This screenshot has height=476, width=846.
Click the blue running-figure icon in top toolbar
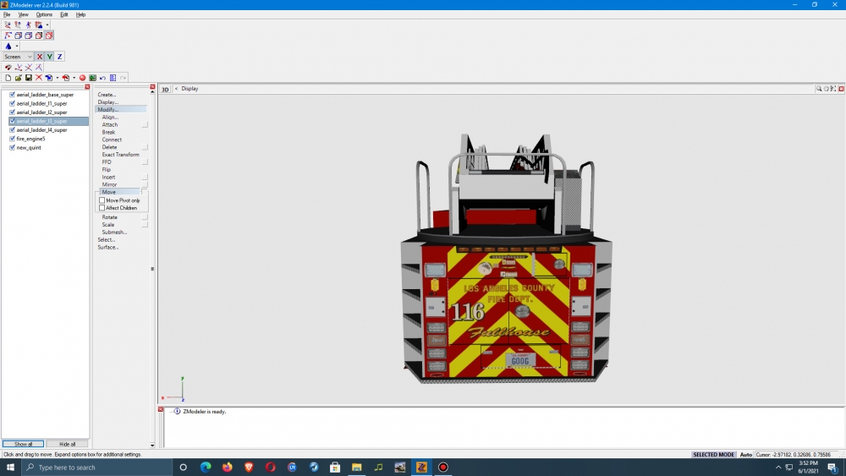[x=29, y=25]
